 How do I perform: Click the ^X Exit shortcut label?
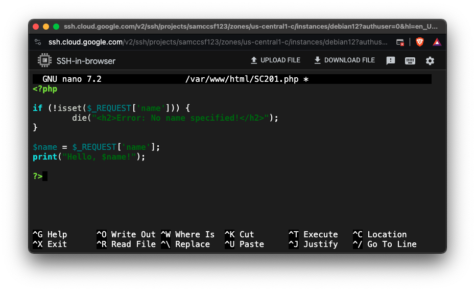pyautogui.click(x=50, y=244)
